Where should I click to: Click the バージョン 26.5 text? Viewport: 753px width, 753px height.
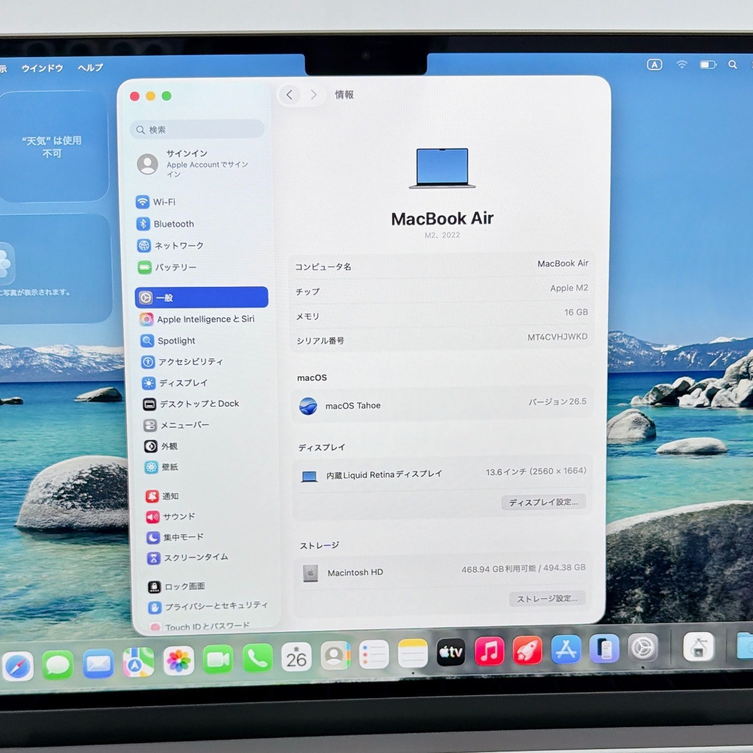tap(557, 402)
